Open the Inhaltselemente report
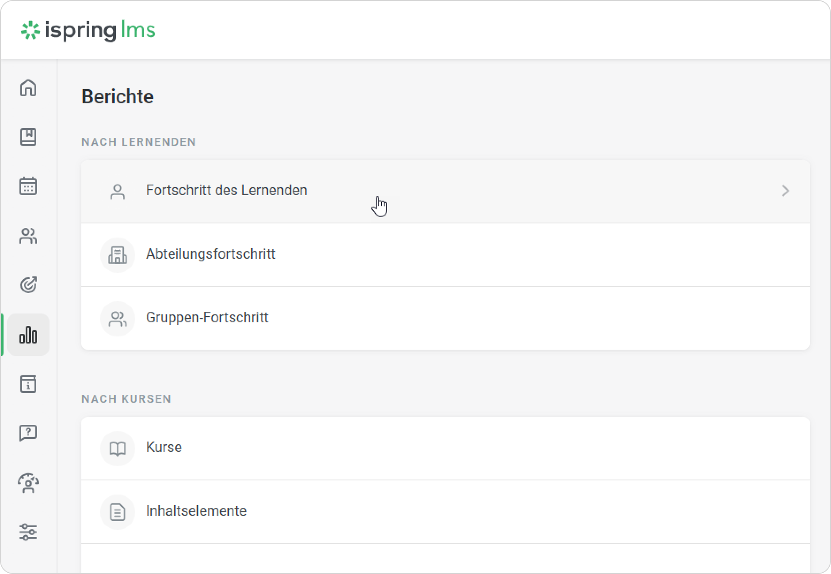831x574 pixels. [x=196, y=511]
